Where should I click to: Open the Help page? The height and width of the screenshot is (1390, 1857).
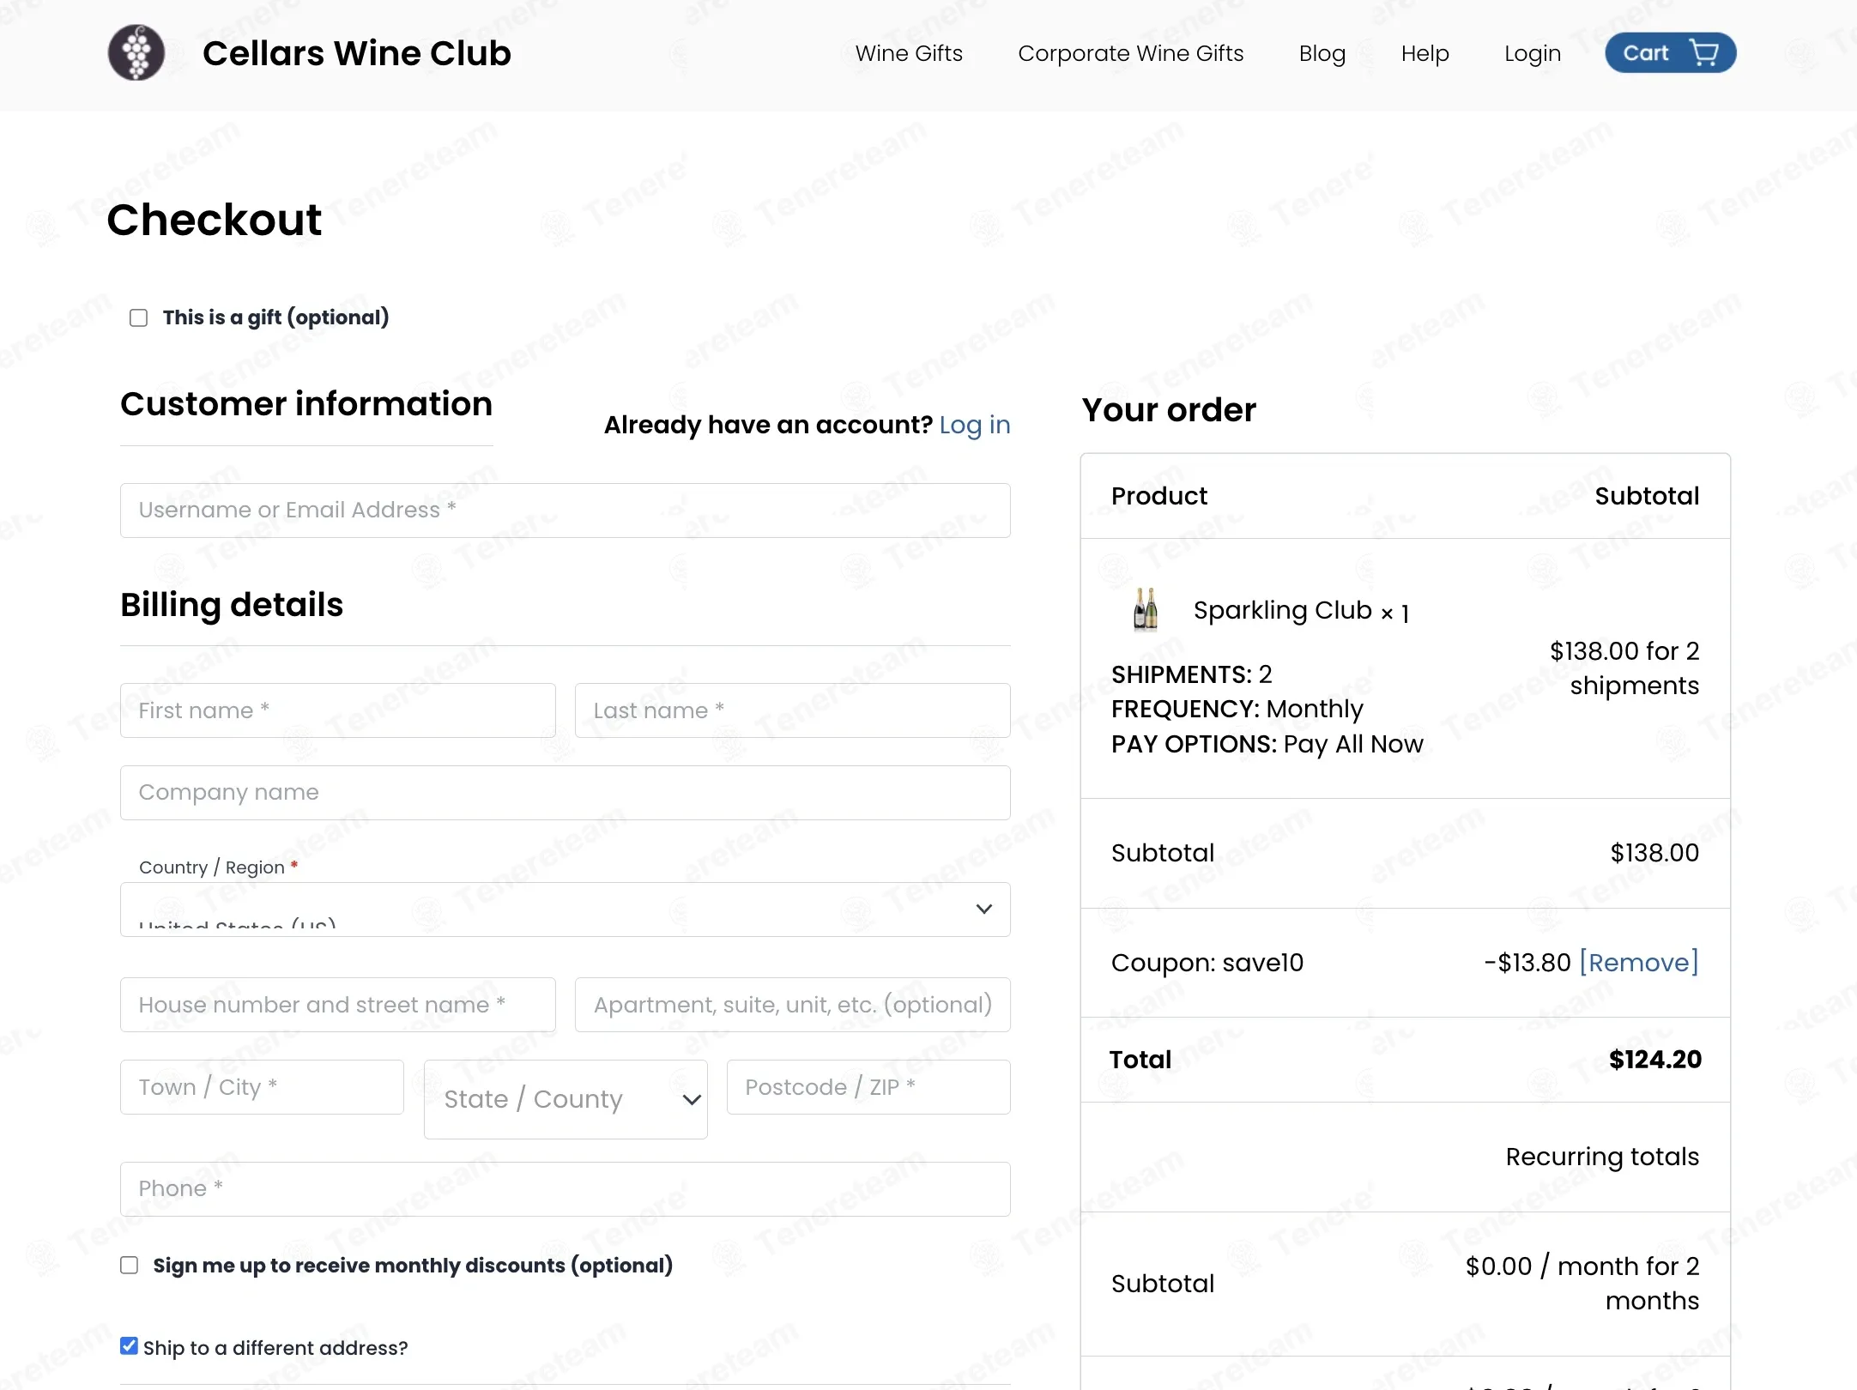(1425, 53)
